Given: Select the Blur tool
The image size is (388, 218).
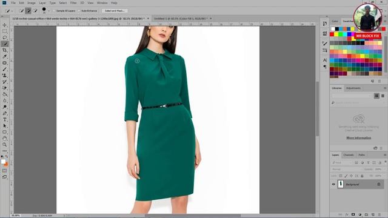Looking at the screenshot, I should point(5,101).
